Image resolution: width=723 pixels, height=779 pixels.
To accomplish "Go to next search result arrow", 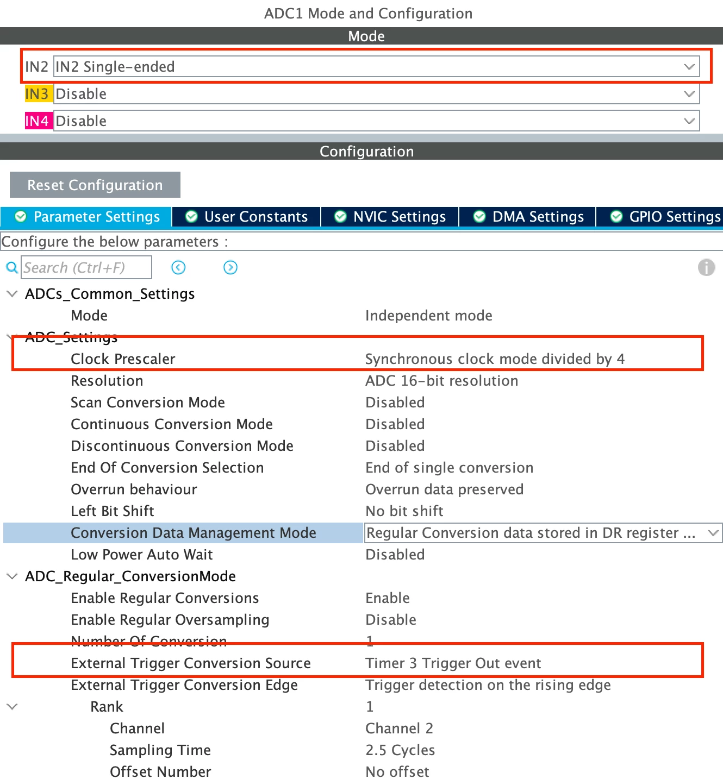I will [230, 267].
